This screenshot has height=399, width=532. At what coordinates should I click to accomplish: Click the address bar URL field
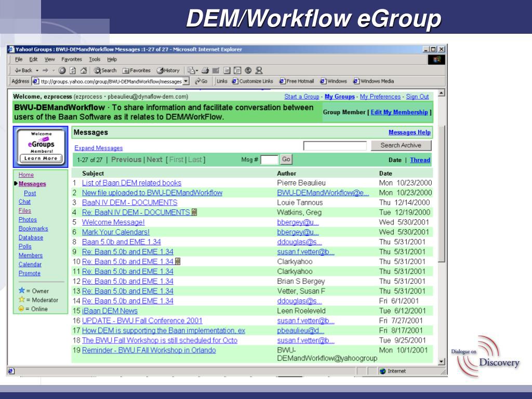coord(111,82)
